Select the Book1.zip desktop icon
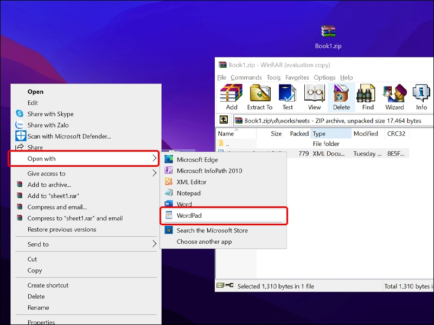The height and width of the screenshot is (325, 434). click(x=328, y=37)
